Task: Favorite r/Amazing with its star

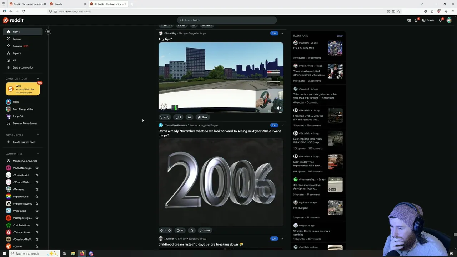Action: click(37, 189)
